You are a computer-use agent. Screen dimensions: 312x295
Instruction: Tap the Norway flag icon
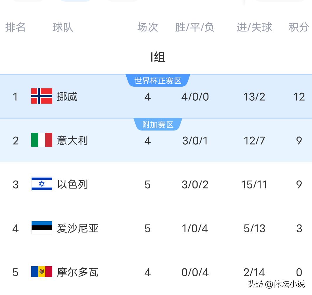click(42, 96)
